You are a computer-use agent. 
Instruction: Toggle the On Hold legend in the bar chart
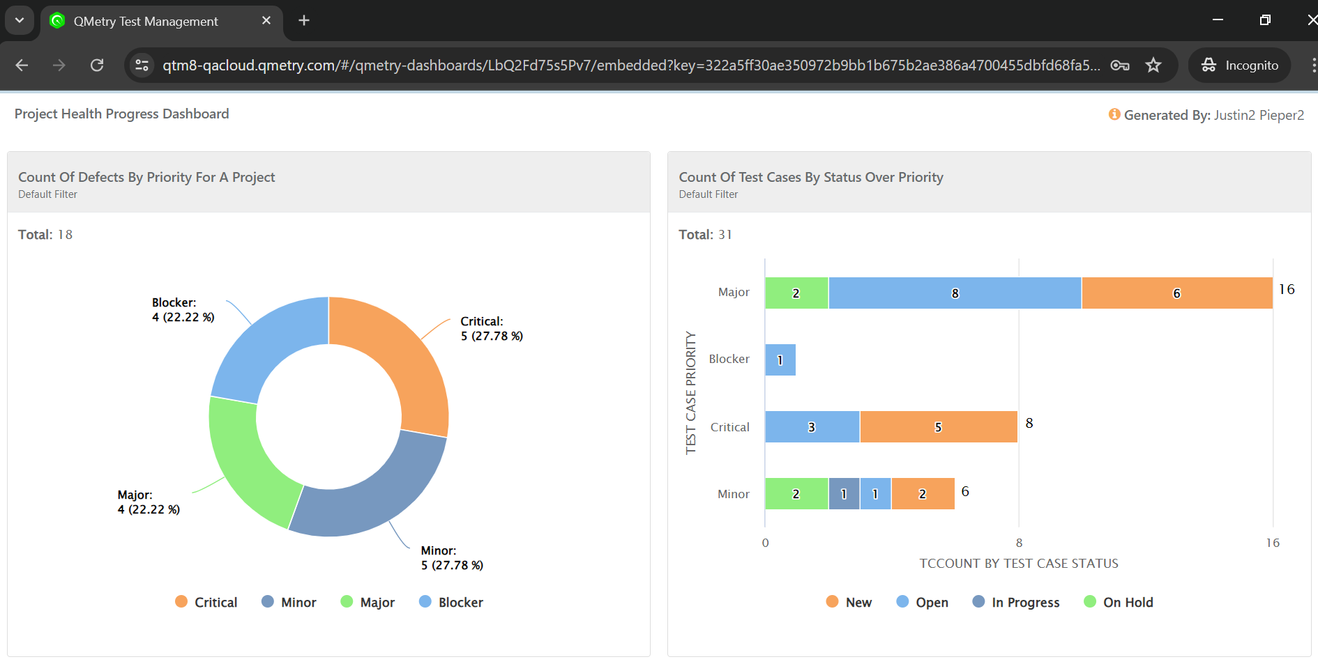1119,601
